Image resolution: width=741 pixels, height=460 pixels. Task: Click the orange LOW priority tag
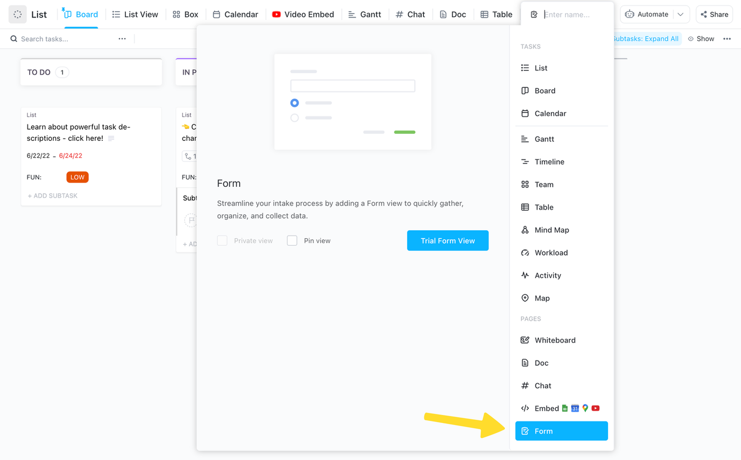click(77, 177)
